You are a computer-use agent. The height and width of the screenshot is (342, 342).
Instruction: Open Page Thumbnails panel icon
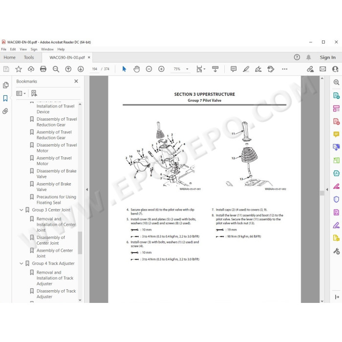[x=6, y=85]
